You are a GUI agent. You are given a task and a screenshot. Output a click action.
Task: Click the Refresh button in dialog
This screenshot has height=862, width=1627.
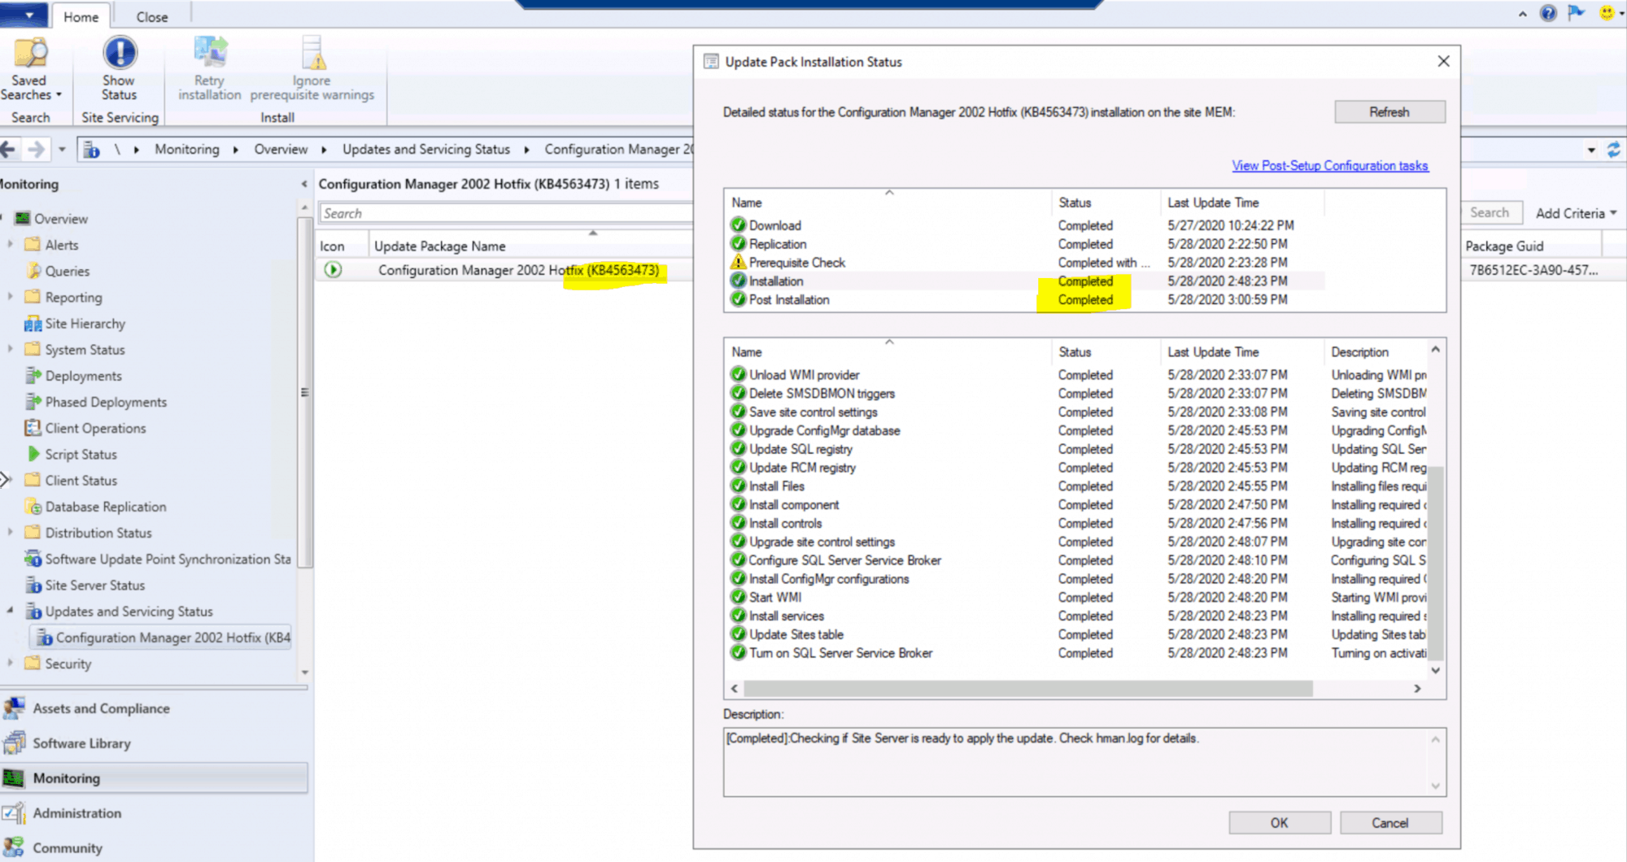tap(1389, 112)
